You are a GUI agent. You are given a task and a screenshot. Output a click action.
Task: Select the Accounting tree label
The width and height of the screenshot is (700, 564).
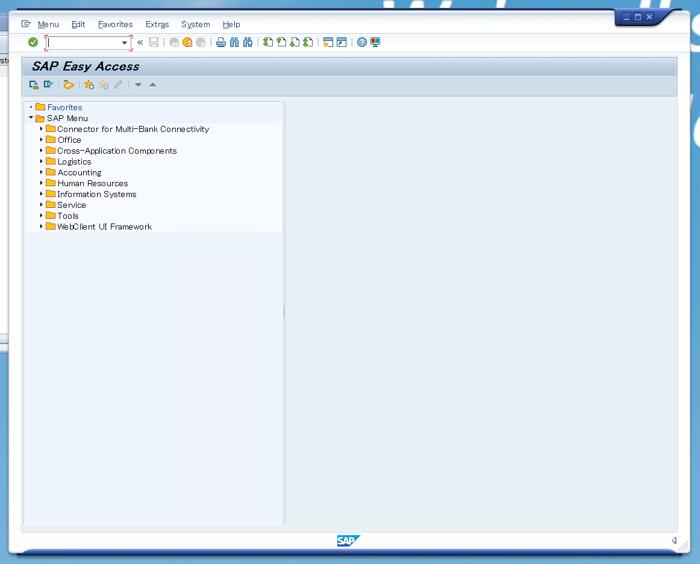(x=80, y=172)
